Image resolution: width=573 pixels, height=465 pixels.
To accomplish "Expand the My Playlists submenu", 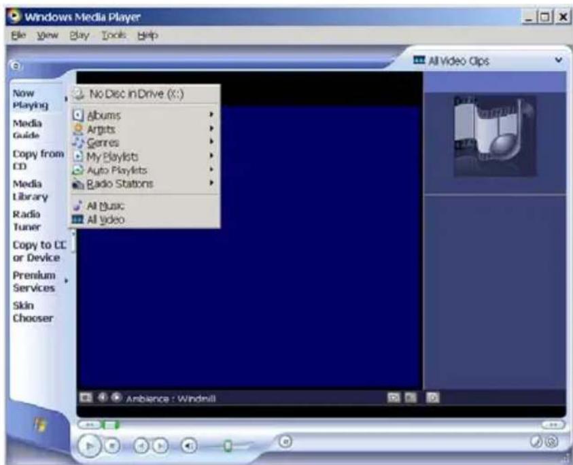I will [145, 156].
